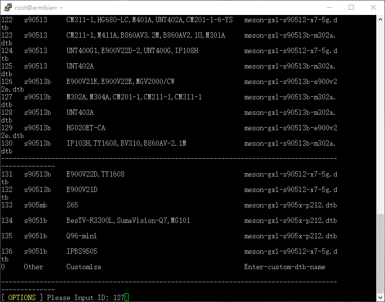Click the Customize entry in row 0

click(84, 267)
